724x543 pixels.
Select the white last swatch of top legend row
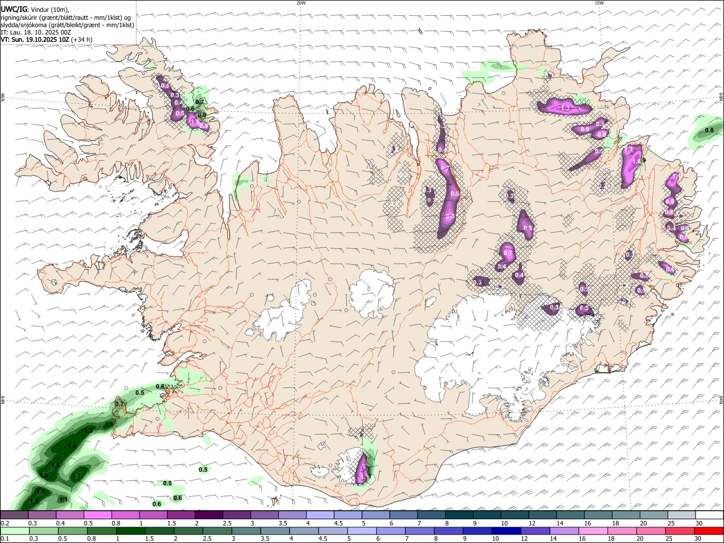[x=709, y=515]
